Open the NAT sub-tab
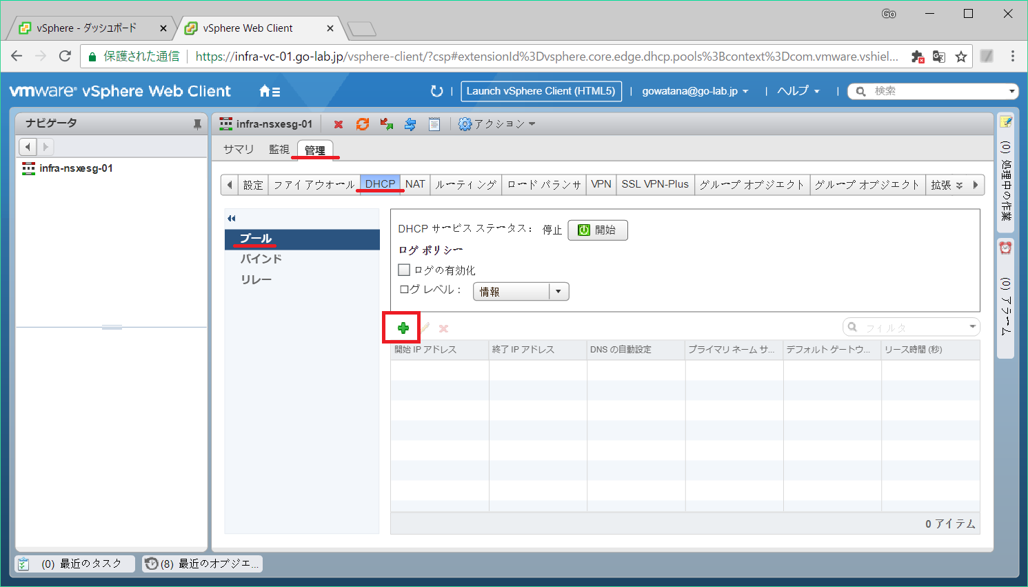This screenshot has height=587, width=1028. (x=415, y=184)
